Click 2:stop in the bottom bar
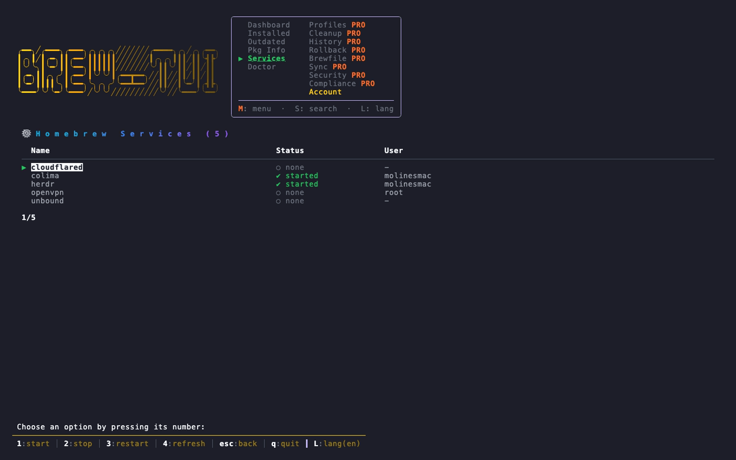The height and width of the screenshot is (460, 736). (x=78, y=444)
